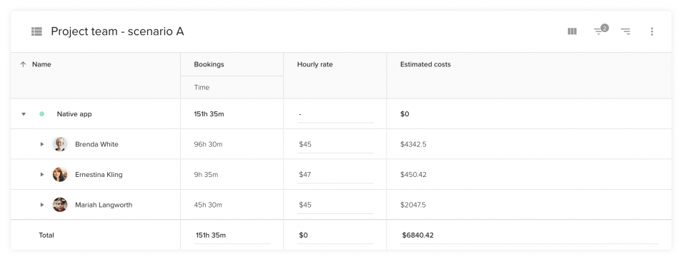The image size is (686, 269).
Task: Click the green Native app color dot
Action: 42,114
